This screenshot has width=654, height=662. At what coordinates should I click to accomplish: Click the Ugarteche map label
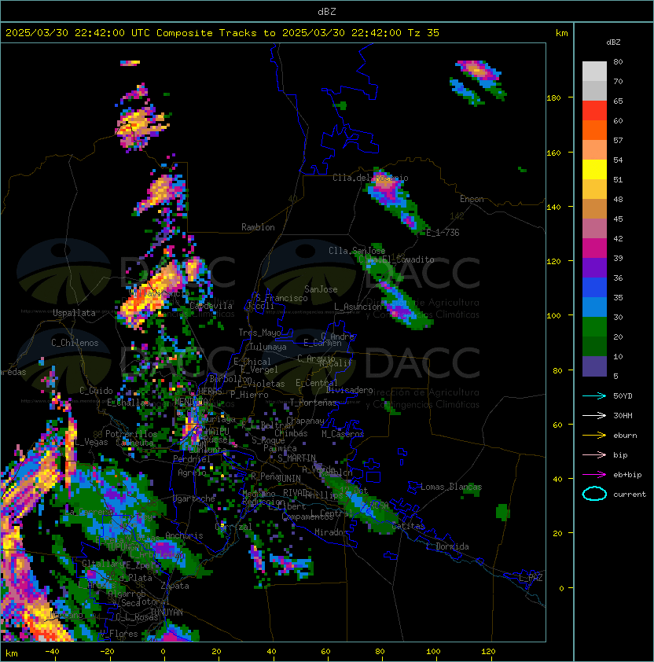tap(193, 498)
